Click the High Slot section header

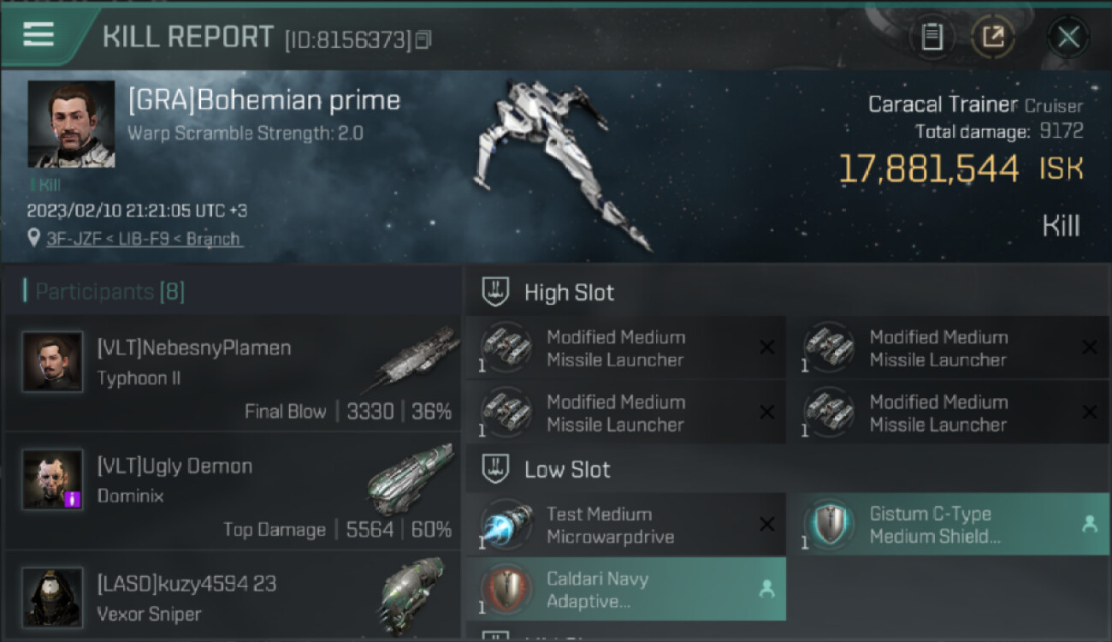569,293
